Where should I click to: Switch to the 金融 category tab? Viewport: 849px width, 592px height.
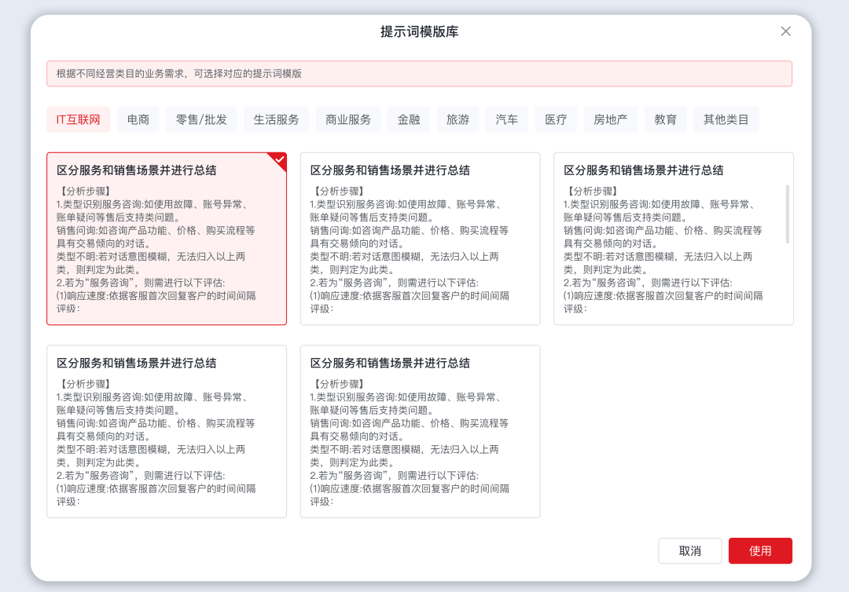point(409,119)
